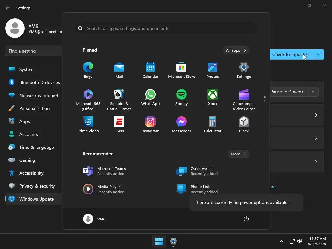Launch the Calculator app
Viewport: 332px width, 249px height.
coord(213,124)
